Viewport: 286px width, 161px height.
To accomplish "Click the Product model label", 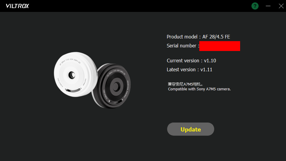I will [x=182, y=37].
